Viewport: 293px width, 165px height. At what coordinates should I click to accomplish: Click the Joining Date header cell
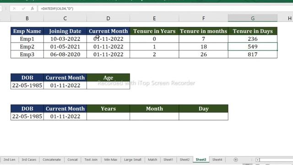pos(65,31)
